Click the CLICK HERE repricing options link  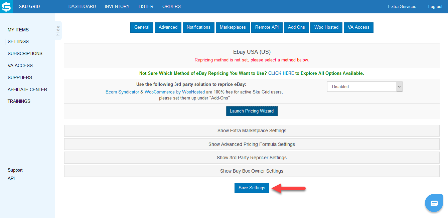[x=281, y=73]
